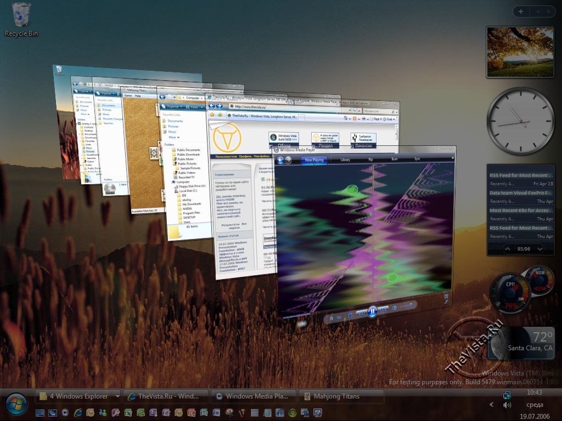Launch Access key icon in Quick Launch
The image size is (562, 421).
(x=115, y=413)
